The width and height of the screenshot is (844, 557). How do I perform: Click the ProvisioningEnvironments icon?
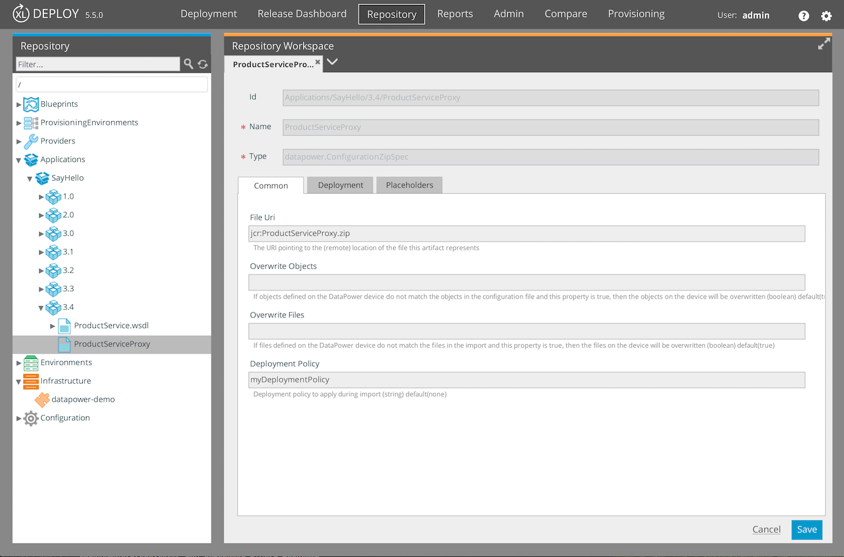31,123
